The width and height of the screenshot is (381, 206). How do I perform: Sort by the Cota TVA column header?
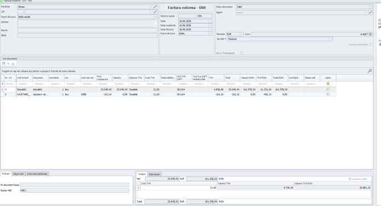[152, 78]
